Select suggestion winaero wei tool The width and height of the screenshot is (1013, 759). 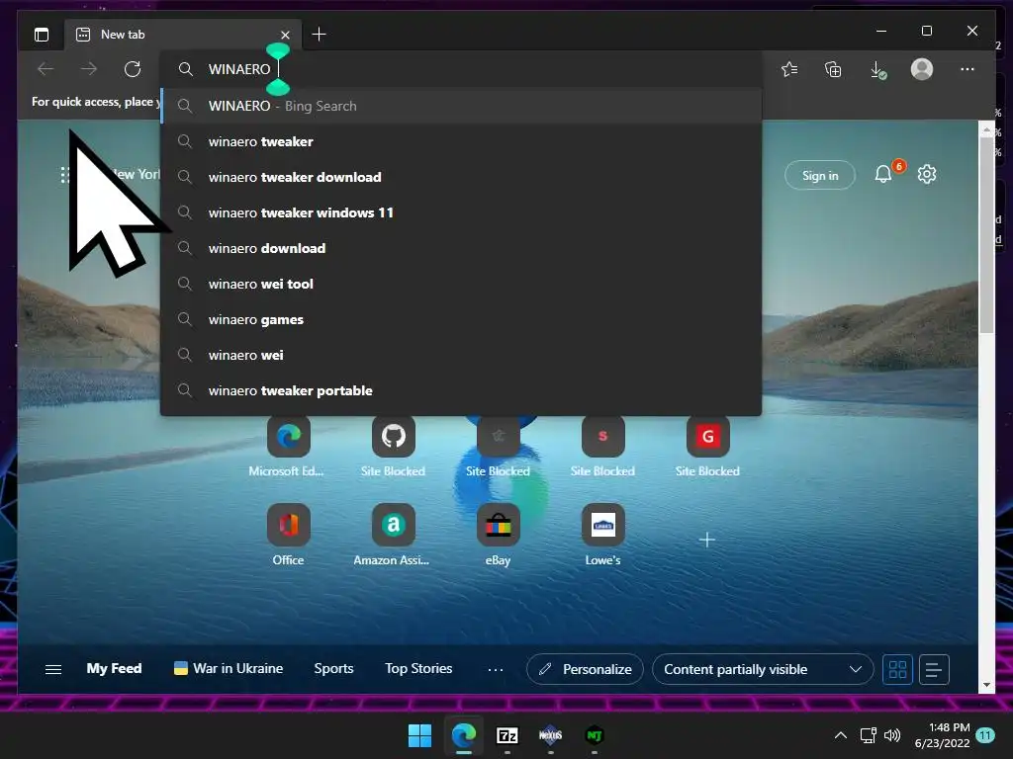tap(461, 284)
